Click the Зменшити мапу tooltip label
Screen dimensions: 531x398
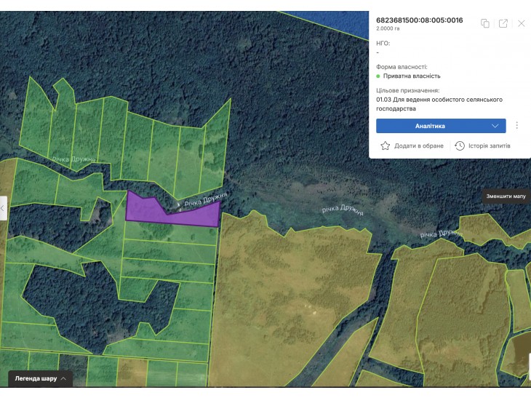(506, 196)
